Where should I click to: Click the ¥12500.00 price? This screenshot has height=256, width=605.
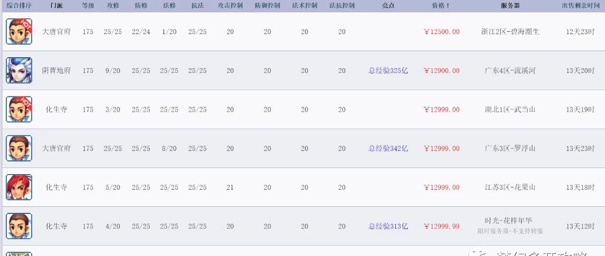[x=441, y=32]
